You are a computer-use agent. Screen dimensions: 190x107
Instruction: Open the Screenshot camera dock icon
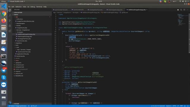4,92
